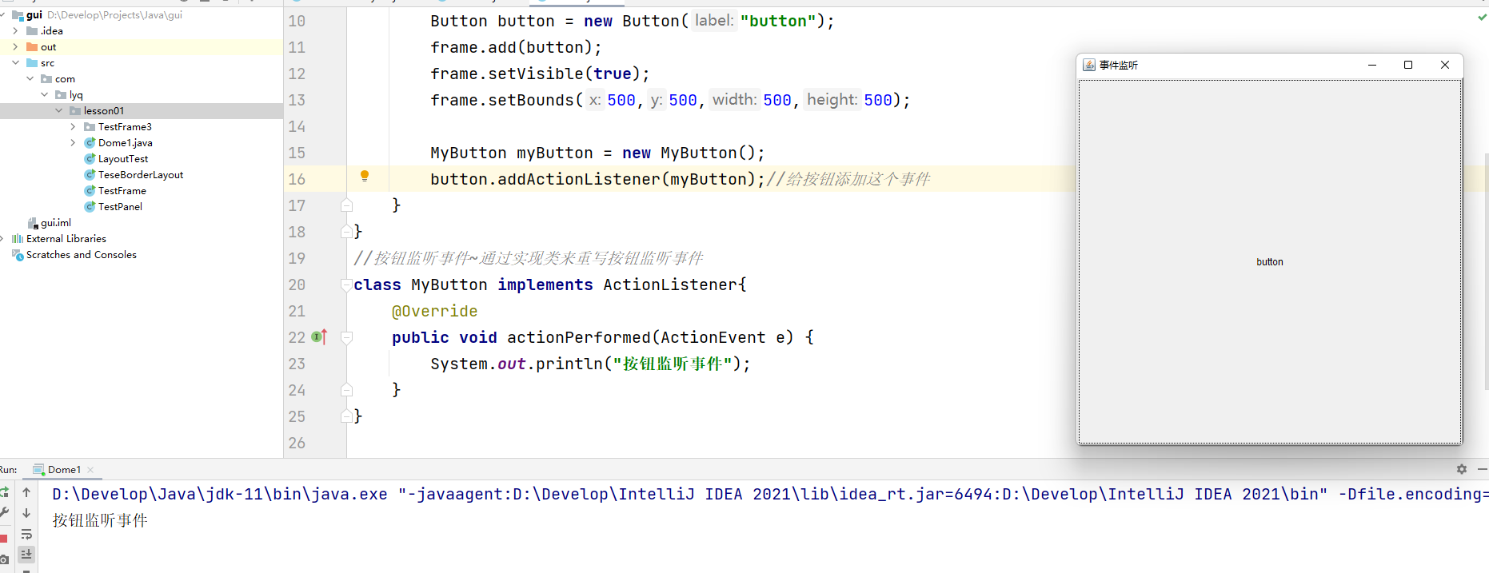Collapse the lyq package

pos(44,94)
